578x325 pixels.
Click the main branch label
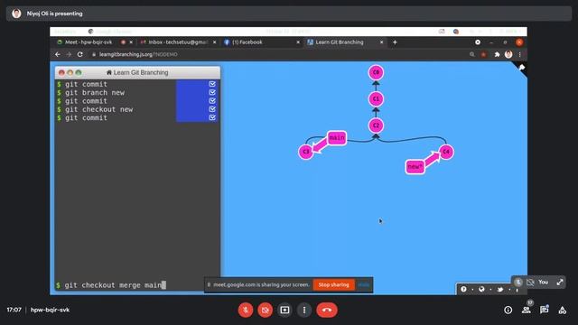(x=337, y=138)
